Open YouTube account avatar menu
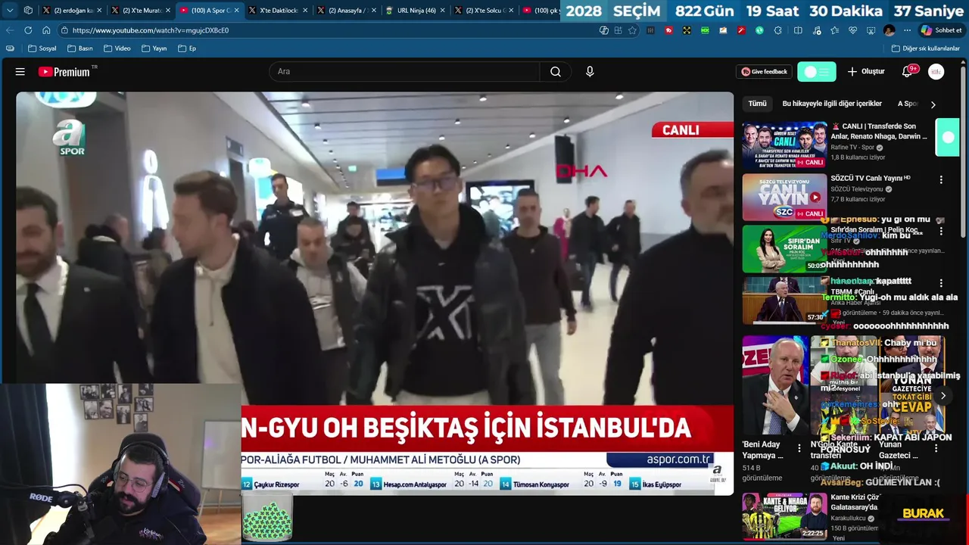969x545 pixels. (936, 72)
